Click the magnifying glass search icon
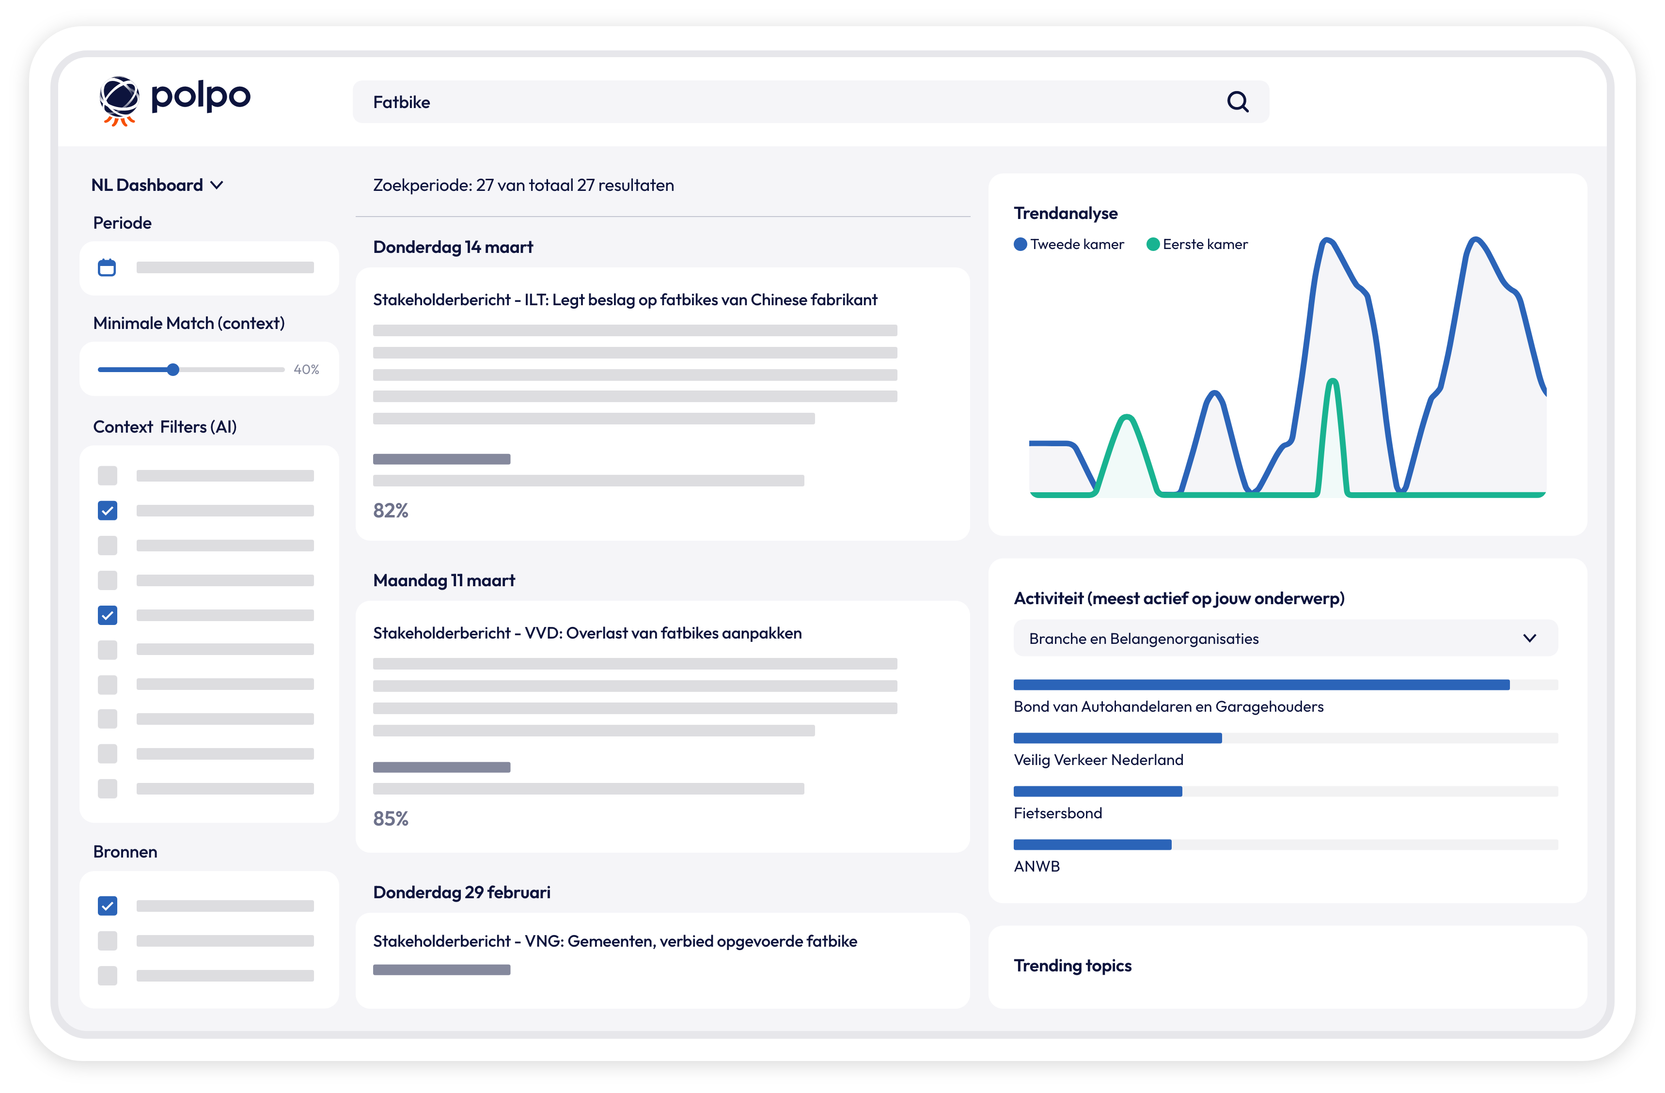1665x1093 pixels. [x=1237, y=102]
